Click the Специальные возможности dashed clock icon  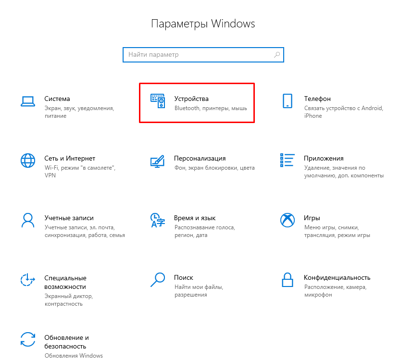(28, 280)
